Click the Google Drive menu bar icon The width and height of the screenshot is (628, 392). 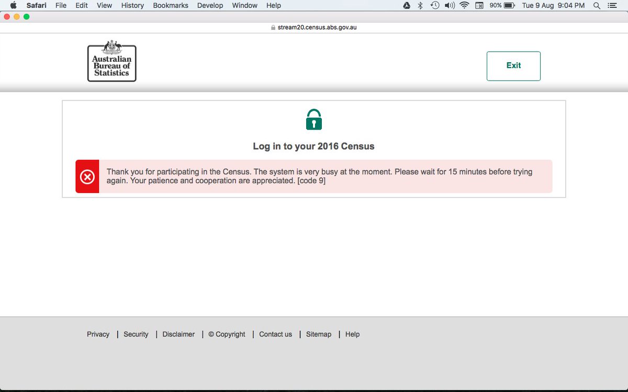click(x=407, y=5)
